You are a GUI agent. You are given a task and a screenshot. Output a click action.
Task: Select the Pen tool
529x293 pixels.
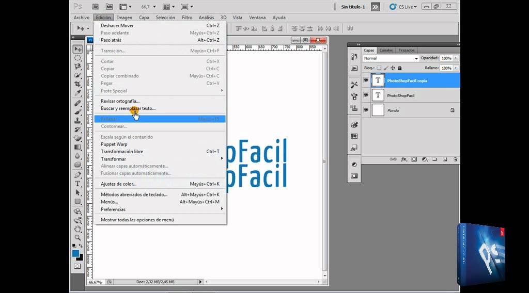(x=77, y=175)
